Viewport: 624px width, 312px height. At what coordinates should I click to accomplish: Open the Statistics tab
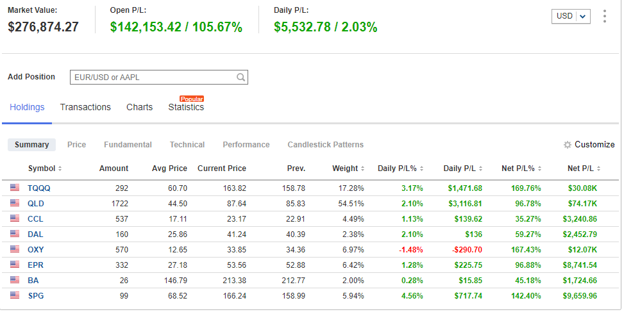(x=186, y=108)
